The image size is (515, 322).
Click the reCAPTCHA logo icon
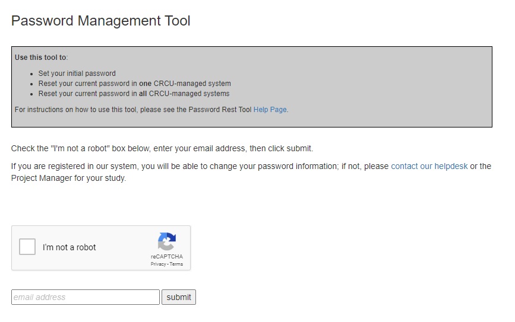coord(167,241)
